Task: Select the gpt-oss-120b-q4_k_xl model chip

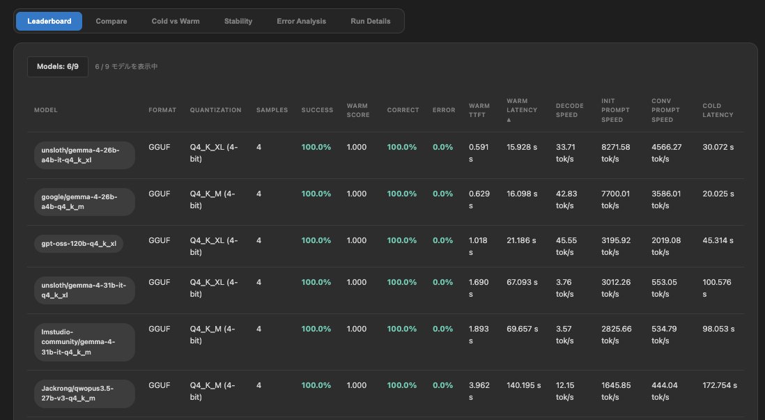Action: point(79,243)
